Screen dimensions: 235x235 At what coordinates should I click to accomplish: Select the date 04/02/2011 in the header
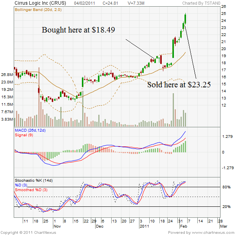85,3
